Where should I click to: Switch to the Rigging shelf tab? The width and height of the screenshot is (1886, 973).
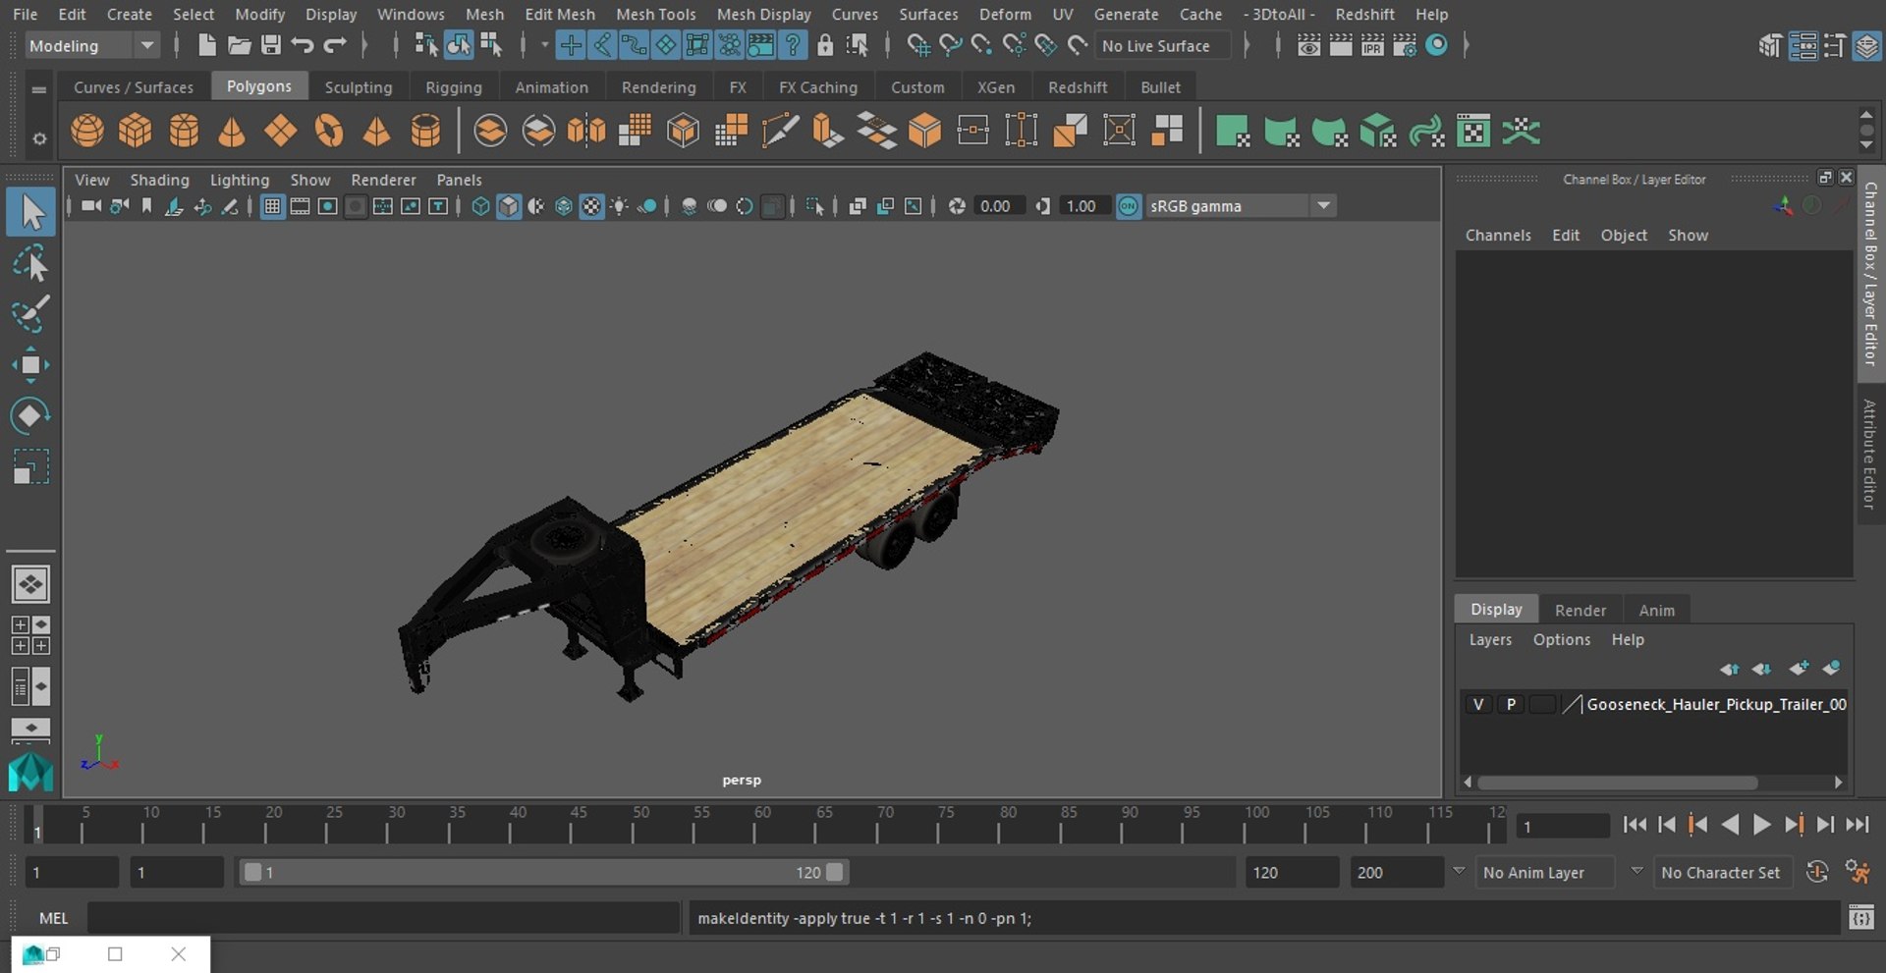(453, 86)
